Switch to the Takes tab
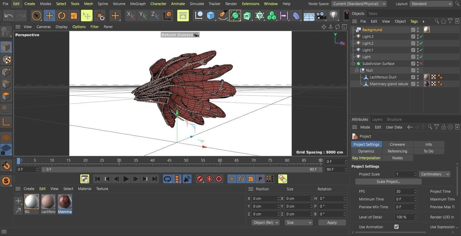 click(x=373, y=14)
